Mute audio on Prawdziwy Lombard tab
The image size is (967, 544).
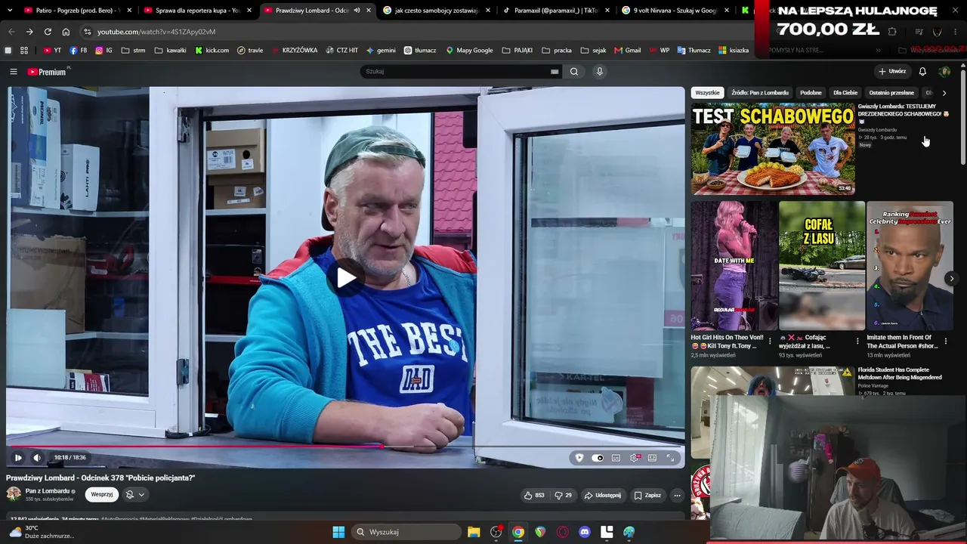click(x=357, y=11)
